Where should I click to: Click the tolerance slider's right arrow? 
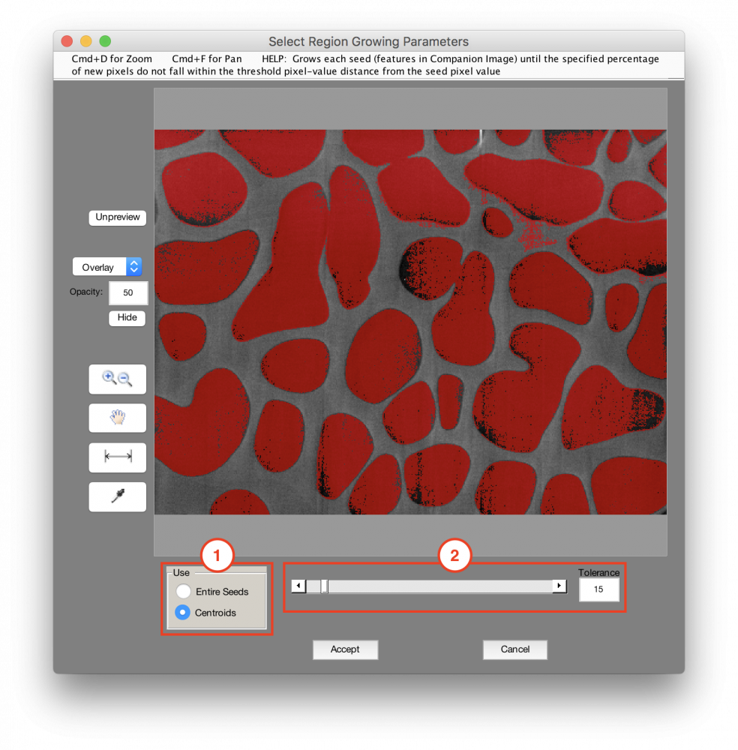coord(559,586)
